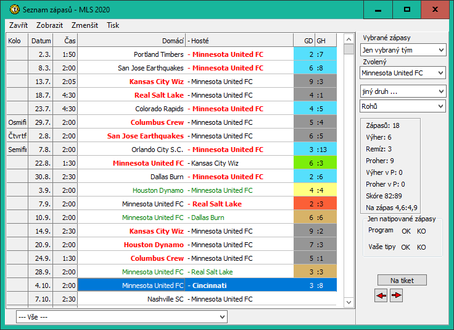Click the highlighted Cincinnati match row
454x330 pixels.
tap(171, 286)
